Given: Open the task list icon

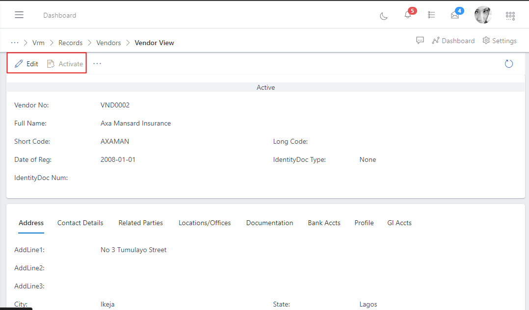Looking at the screenshot, I should [431, 15].
